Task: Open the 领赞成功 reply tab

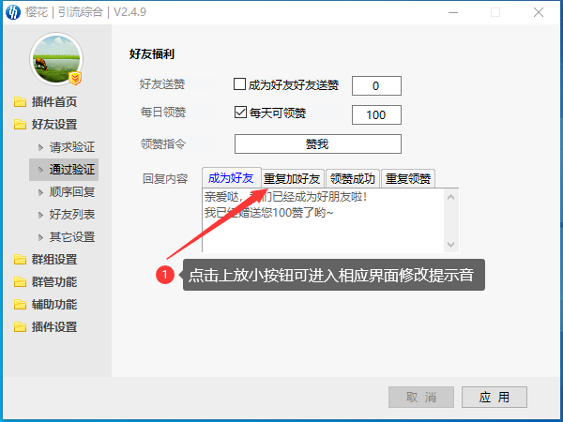Action: click(x=353, y=178)
